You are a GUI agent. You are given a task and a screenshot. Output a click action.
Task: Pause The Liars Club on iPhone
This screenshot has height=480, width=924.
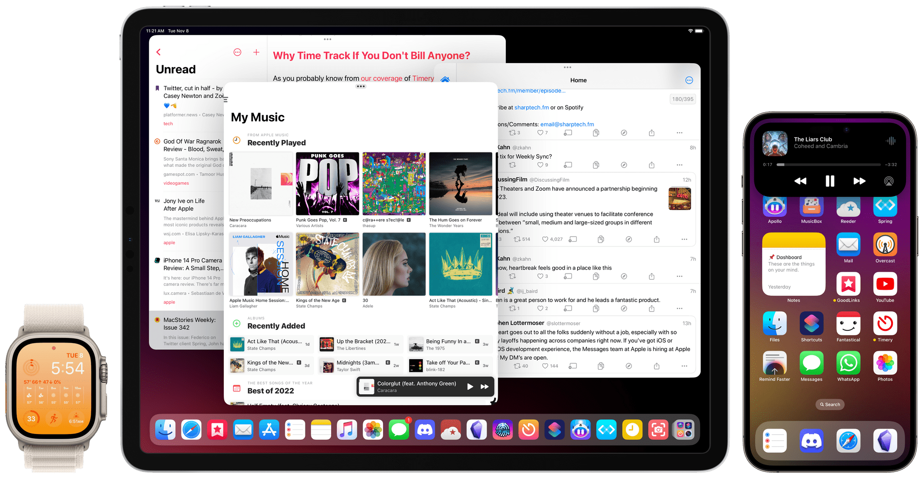click(830, 181)
